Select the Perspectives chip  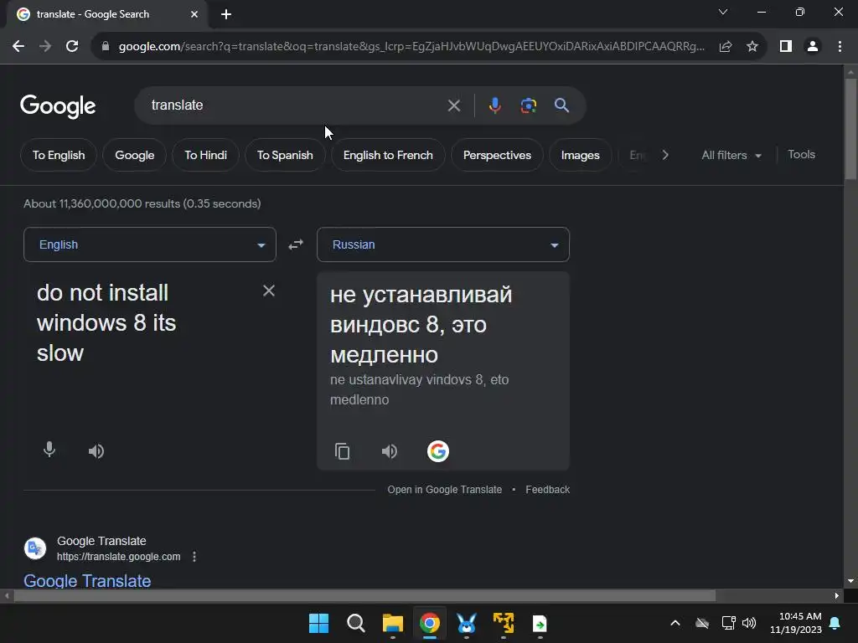point(497,155)
